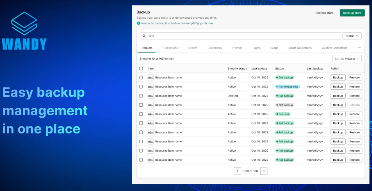Click the Not backup status badge
372x191 pixels.
pos(285,105)
